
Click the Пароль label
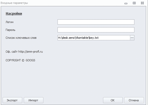click(10, 30)
